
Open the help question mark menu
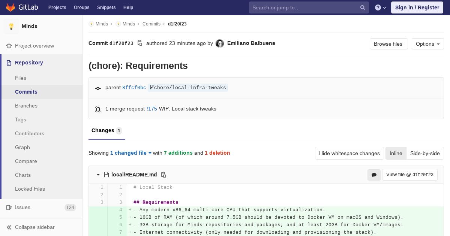(x=381, y=7)
